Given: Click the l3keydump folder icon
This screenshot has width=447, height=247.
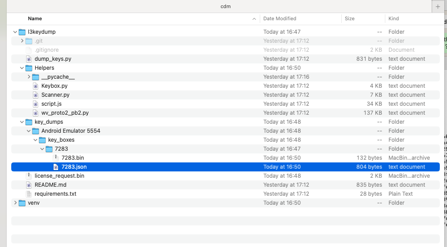Looking at the screenshot, I should [x=22, y=32].
